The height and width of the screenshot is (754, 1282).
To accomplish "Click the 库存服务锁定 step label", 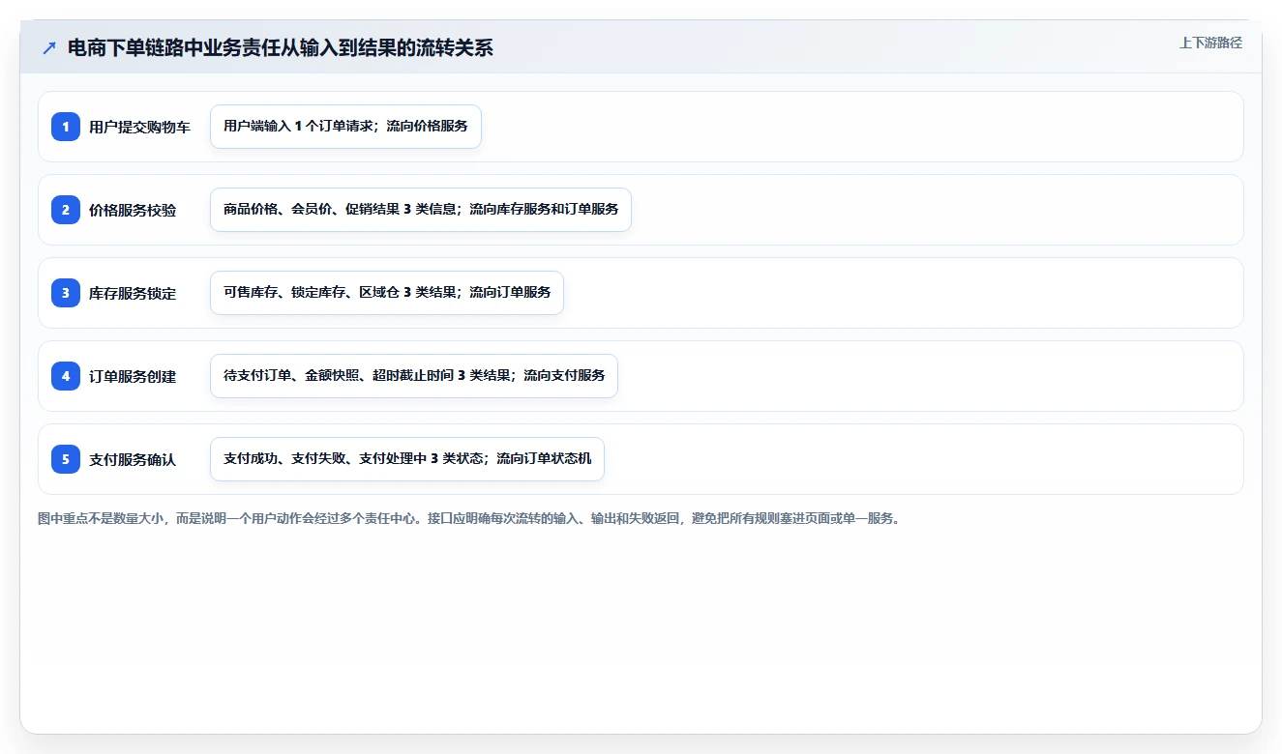I will pos(133,294).
